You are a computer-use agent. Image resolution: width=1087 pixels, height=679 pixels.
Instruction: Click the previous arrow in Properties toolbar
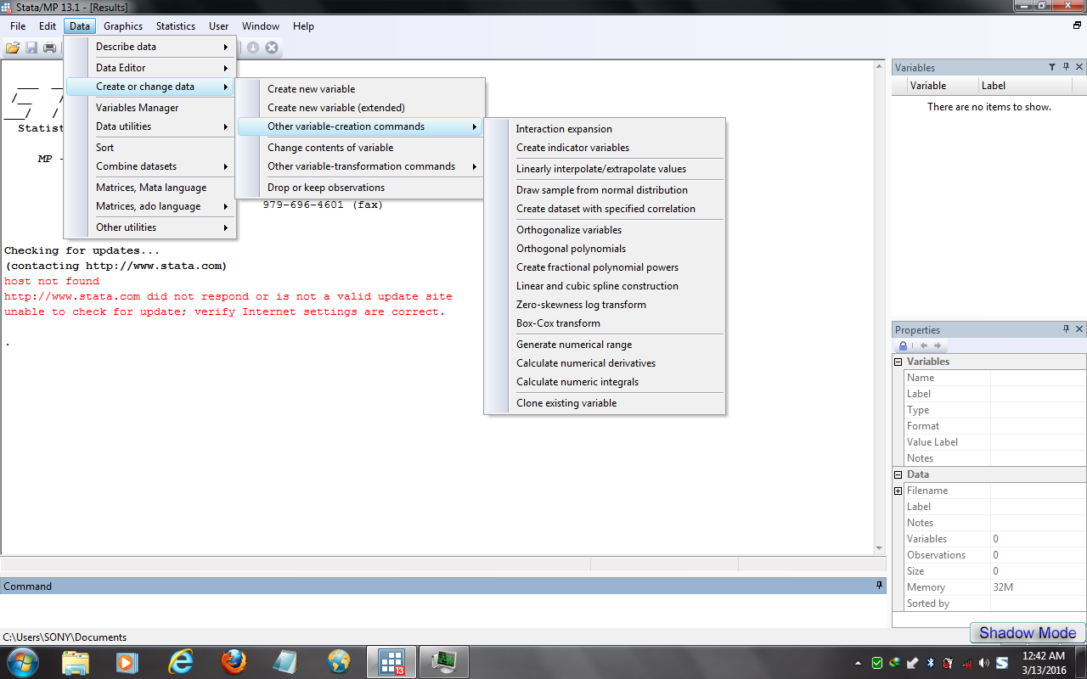tap(924, 346)
